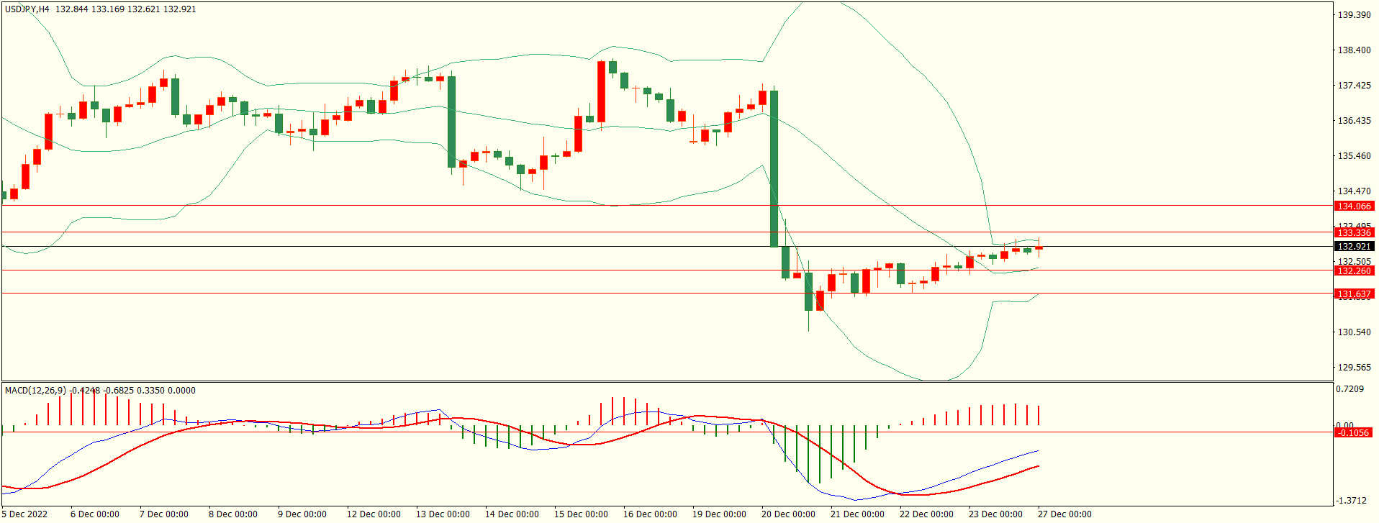
Task: Click the 132.260 price level label
Action: click(1354, 271)
